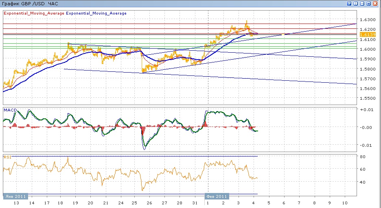Click the Фев 2011 month marker
381x208 pixels.
click(216, 196)
